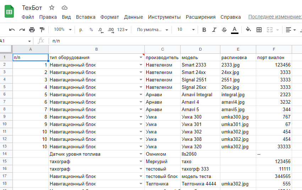Viewport: 302px width, 190px height.
Task: Open font family dropdown
Action: click(153, 30)
